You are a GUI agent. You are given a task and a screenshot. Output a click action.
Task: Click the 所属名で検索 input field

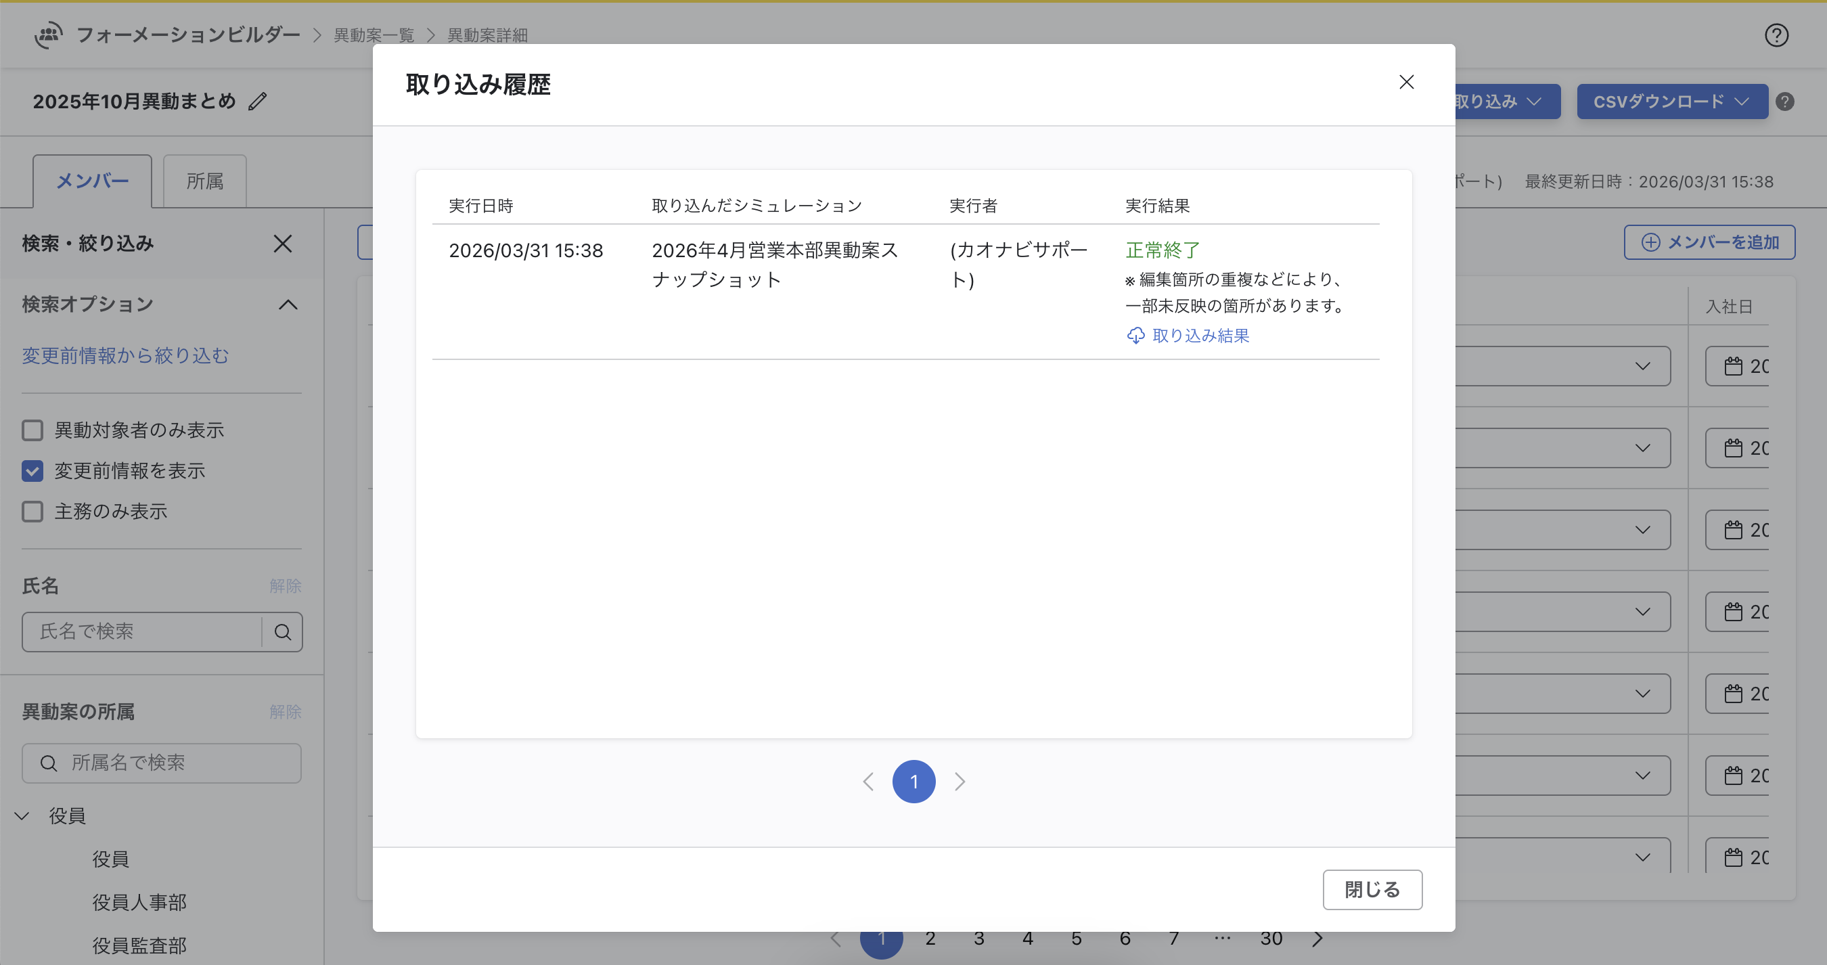click(x=162, y=763)
